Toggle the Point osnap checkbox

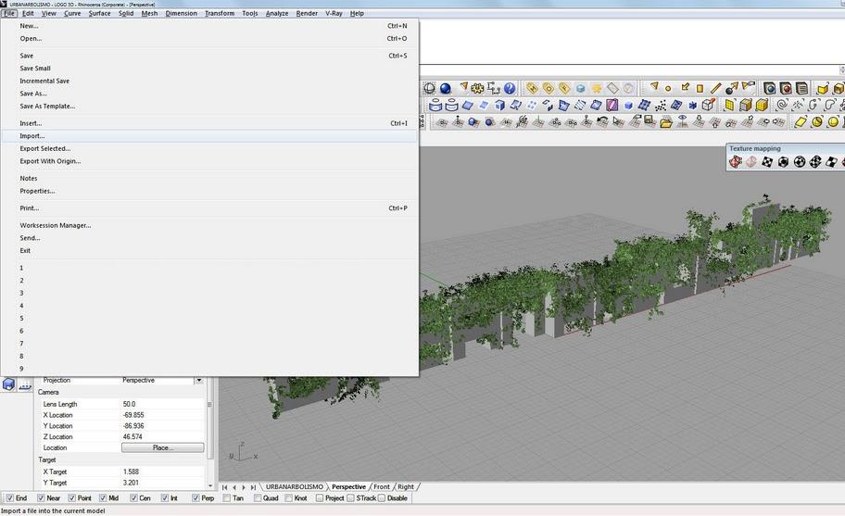tap(71, 498)
